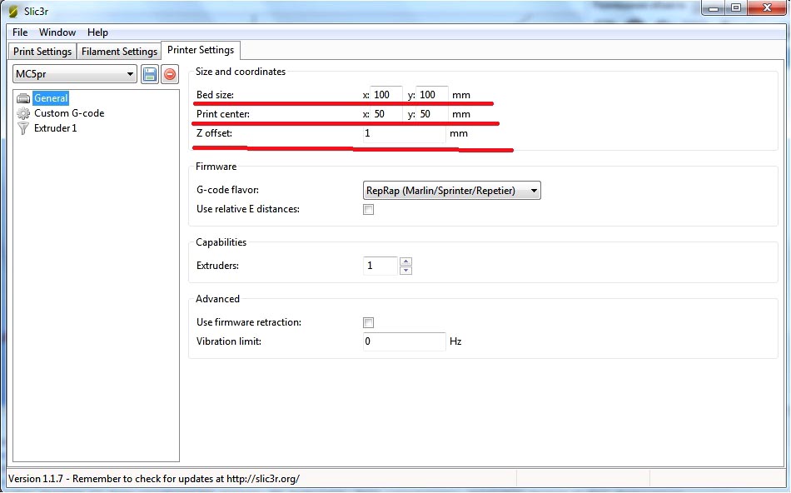Screen dimensions: 791x493
Task: Switch to the Filament Settings tab
Action: pyautogui.click(x=120, y=52)
